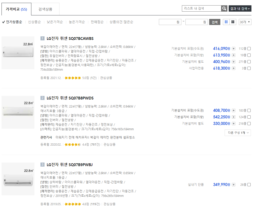Viewport: 256px width, 210px height.
Task: Sort by 높은가격순
Action: tap(77, 22)
